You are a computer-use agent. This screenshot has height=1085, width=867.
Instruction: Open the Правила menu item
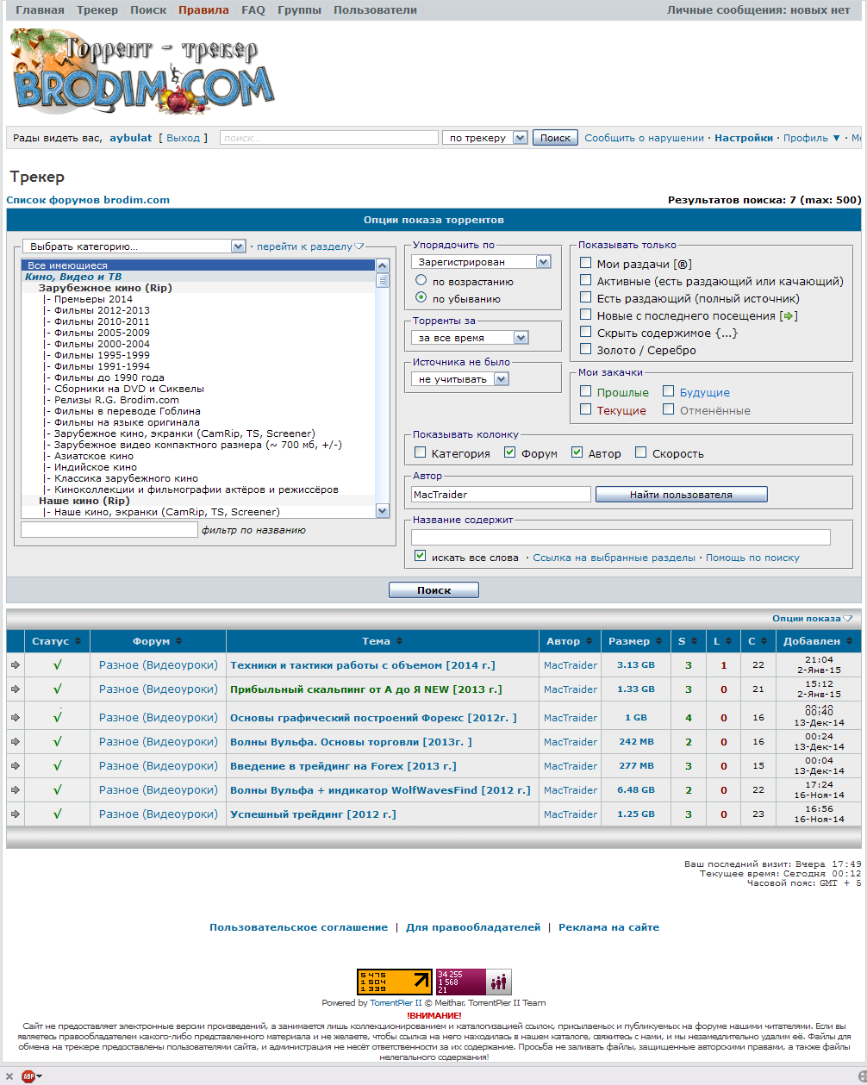tap(203, 10)
